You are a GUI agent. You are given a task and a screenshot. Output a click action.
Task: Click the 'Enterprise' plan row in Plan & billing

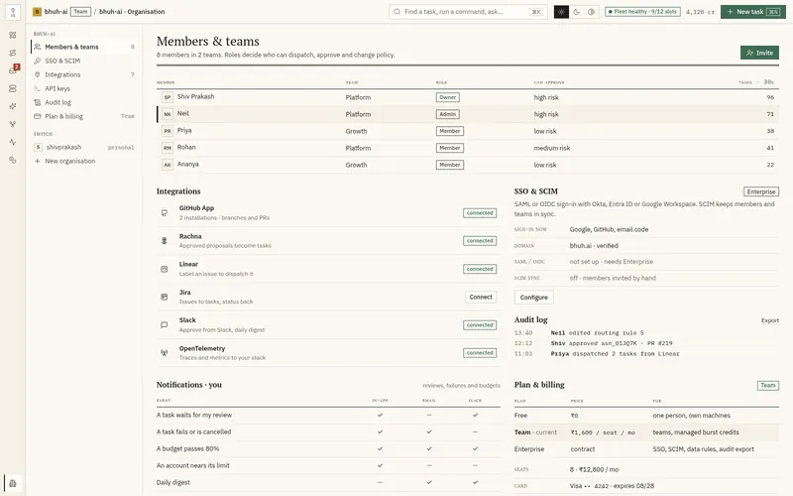click(646, 449)
